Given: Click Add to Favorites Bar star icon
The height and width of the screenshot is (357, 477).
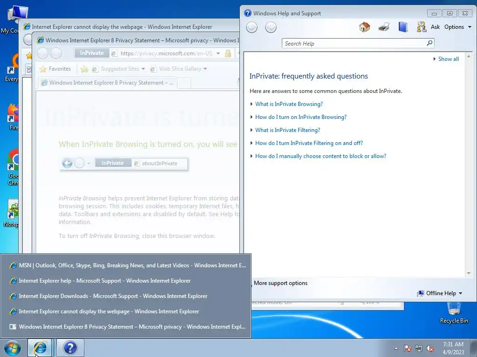Looking at the screenshot, I should point(84,69).
